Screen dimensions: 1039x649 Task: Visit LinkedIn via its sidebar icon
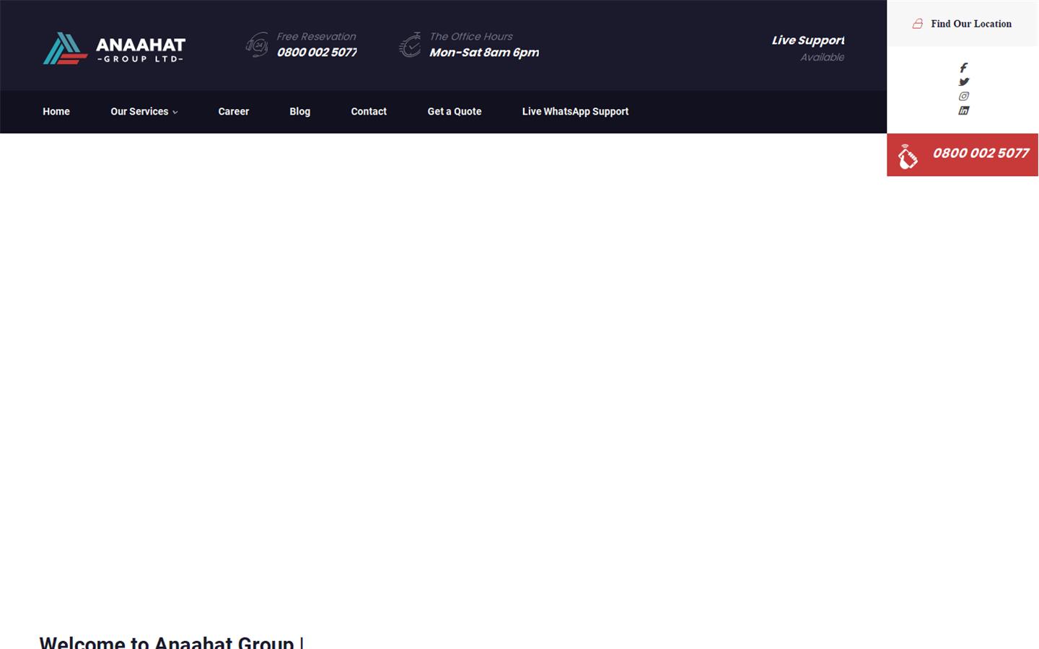[x=964, y=110]
